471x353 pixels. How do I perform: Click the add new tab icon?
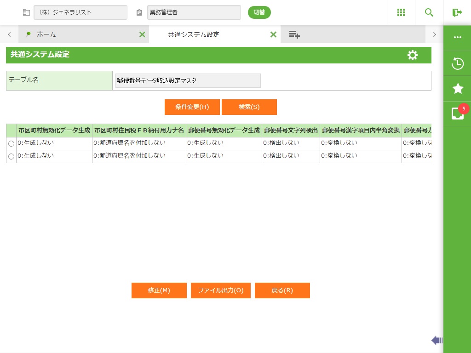[x=294, y=34]
